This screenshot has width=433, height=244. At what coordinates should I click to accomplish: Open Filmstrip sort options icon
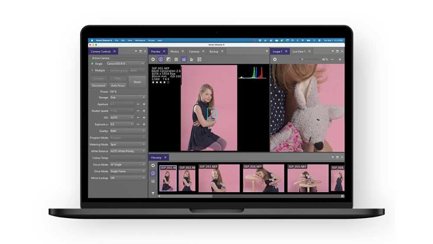pyautogui.click(x=153, y=181)
